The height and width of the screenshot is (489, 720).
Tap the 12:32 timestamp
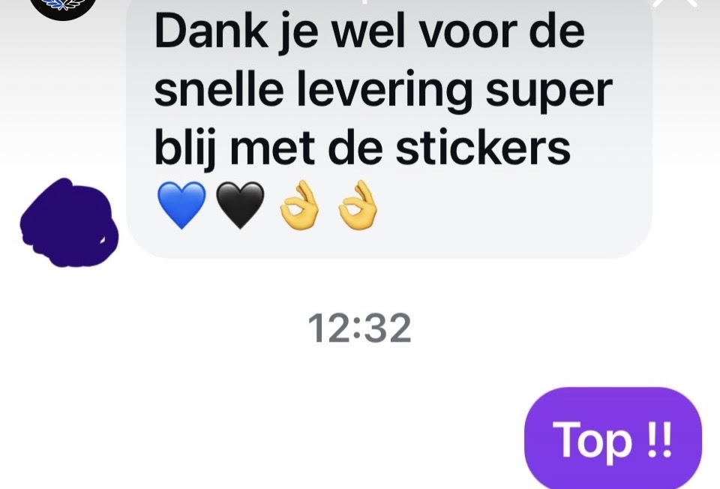(x=359, y=328)
